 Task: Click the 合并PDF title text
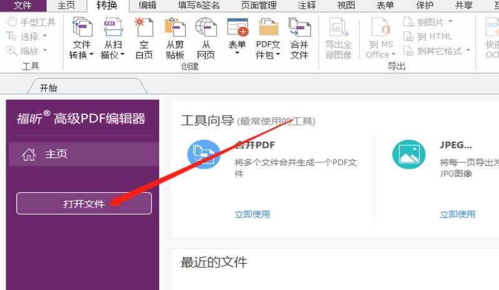coord(254,145)
